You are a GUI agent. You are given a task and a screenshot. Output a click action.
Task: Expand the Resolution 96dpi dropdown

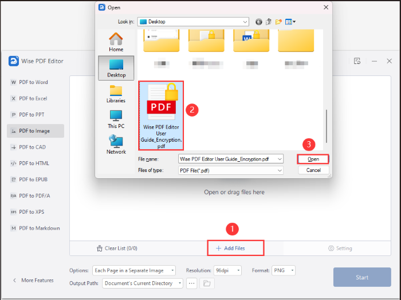[x=227, y=270]
